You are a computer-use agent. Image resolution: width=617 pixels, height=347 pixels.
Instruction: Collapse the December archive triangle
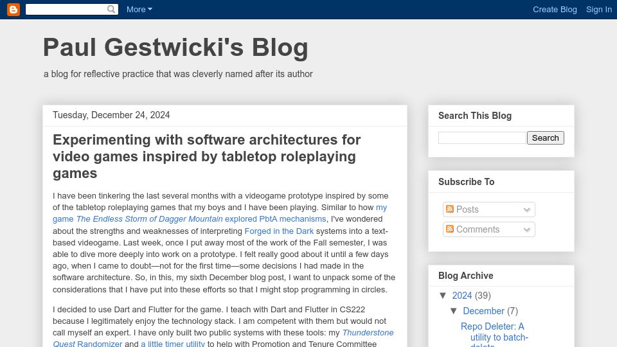454,311
